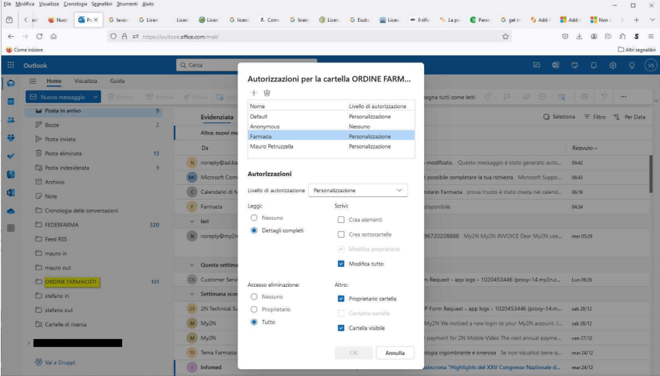Select Accesso eliminazione Tutto radio

[254, 322]
